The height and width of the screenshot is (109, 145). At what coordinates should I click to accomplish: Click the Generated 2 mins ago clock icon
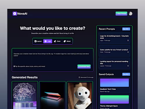click(79, 77)
